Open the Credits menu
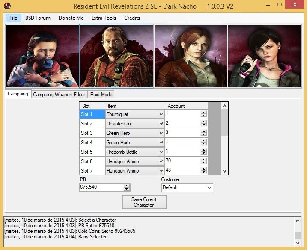The height and width of the screenshot is (250, 307). (x=132, y=18)
